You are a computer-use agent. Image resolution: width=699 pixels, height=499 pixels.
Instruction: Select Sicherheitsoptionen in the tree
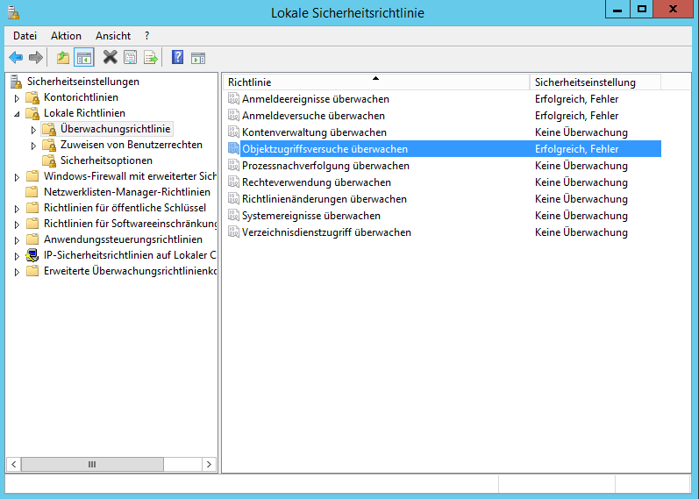point(106,160)
